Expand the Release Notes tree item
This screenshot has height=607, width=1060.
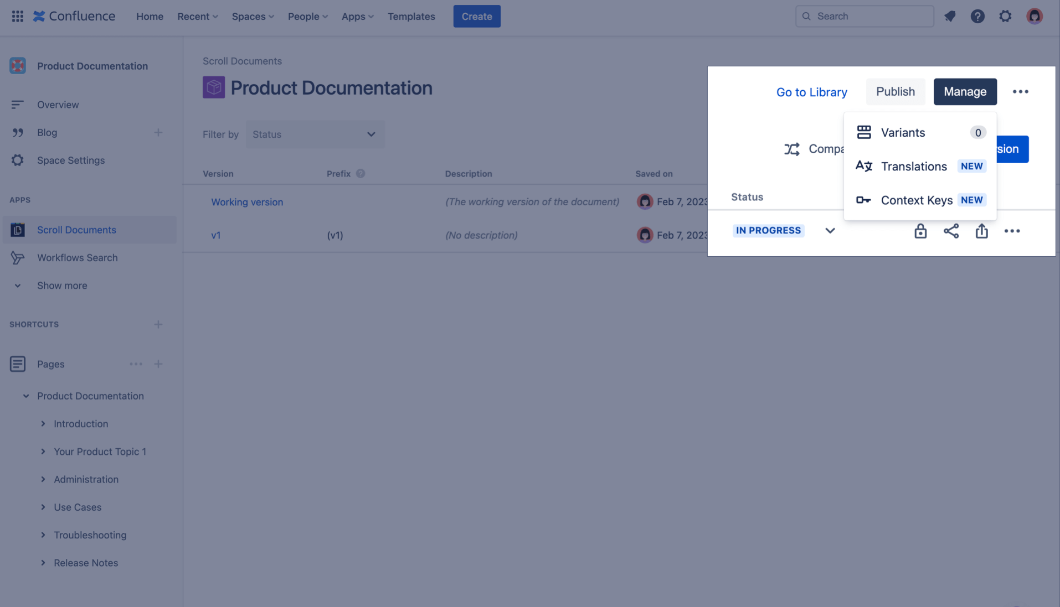[44, 562]
